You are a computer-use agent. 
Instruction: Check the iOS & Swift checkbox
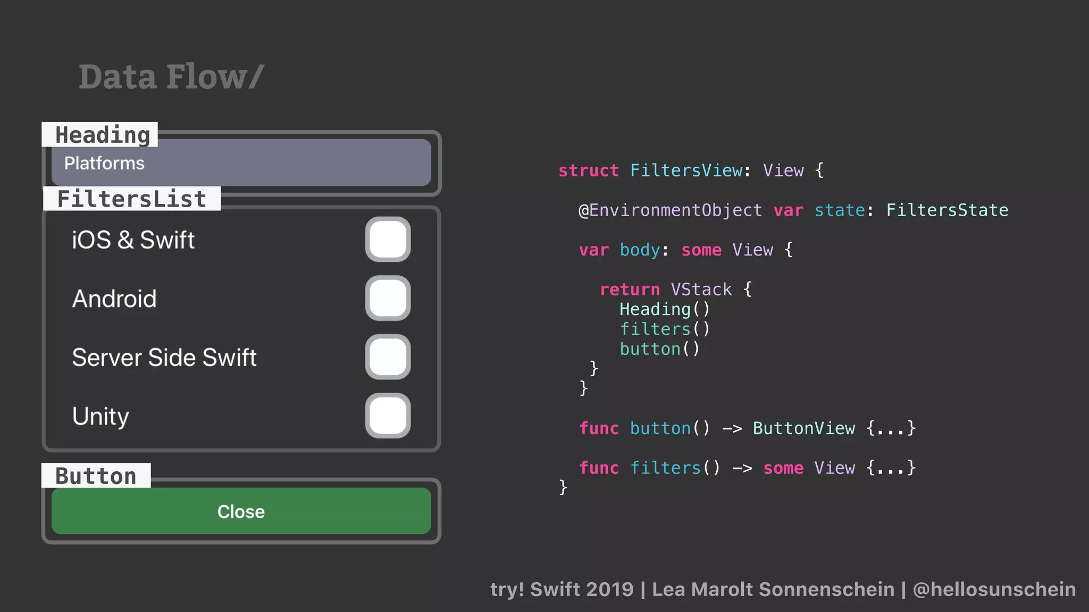[x=388, y=240]
